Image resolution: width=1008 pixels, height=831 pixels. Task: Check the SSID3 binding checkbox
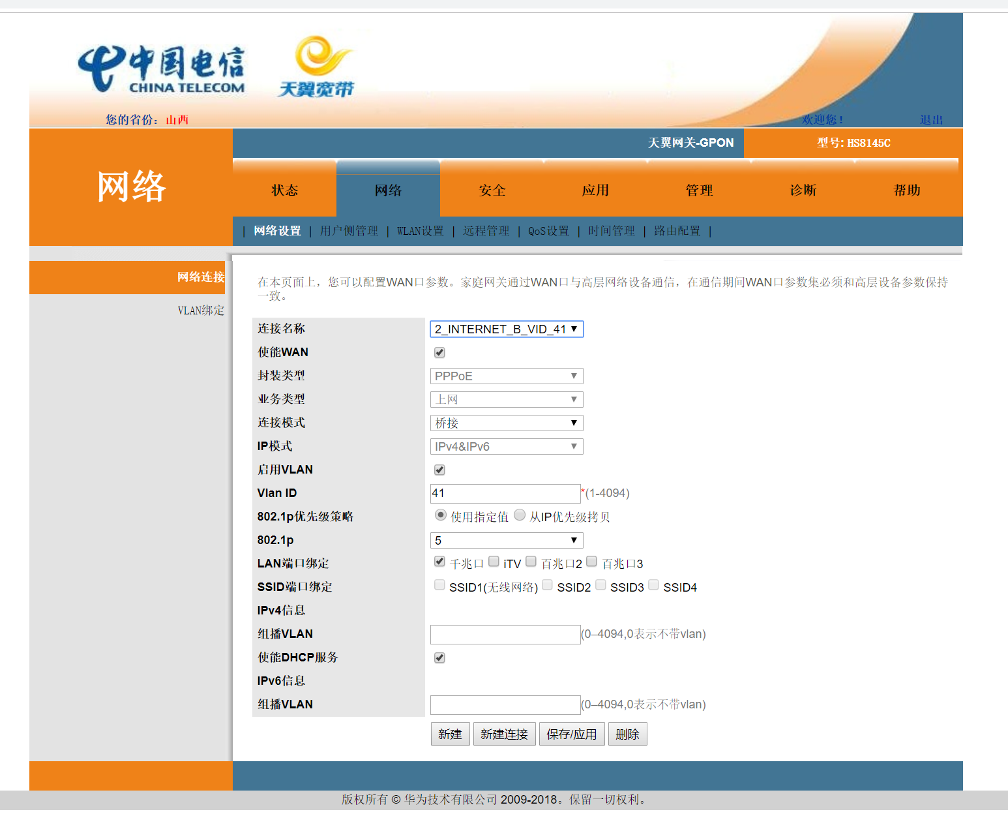point(600,585)
